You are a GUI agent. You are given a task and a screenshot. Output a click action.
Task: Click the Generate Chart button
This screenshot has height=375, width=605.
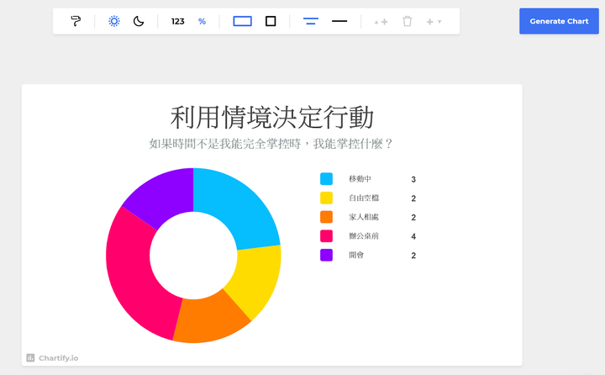[x=559, y=21]
